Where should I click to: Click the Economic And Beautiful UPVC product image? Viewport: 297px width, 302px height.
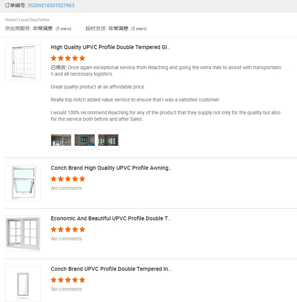[23, 234]
